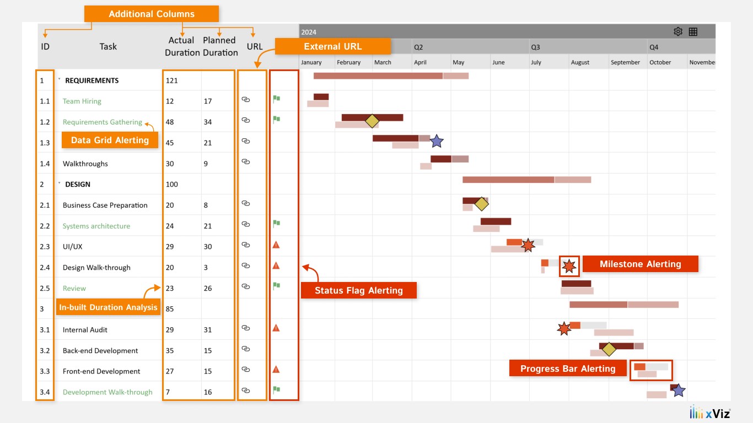Image resolution: width=753 pixels, height=423 pixels.
Task: Open the link icon for Back-end Development
Action: click(x=246, y=349)
